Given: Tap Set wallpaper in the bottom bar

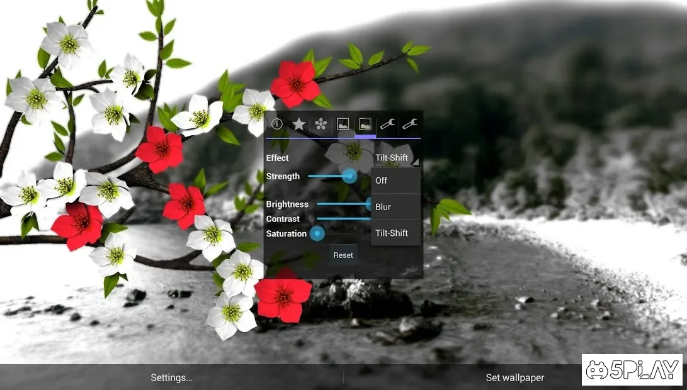Looking at the screenshot, I should coord(514,378).
